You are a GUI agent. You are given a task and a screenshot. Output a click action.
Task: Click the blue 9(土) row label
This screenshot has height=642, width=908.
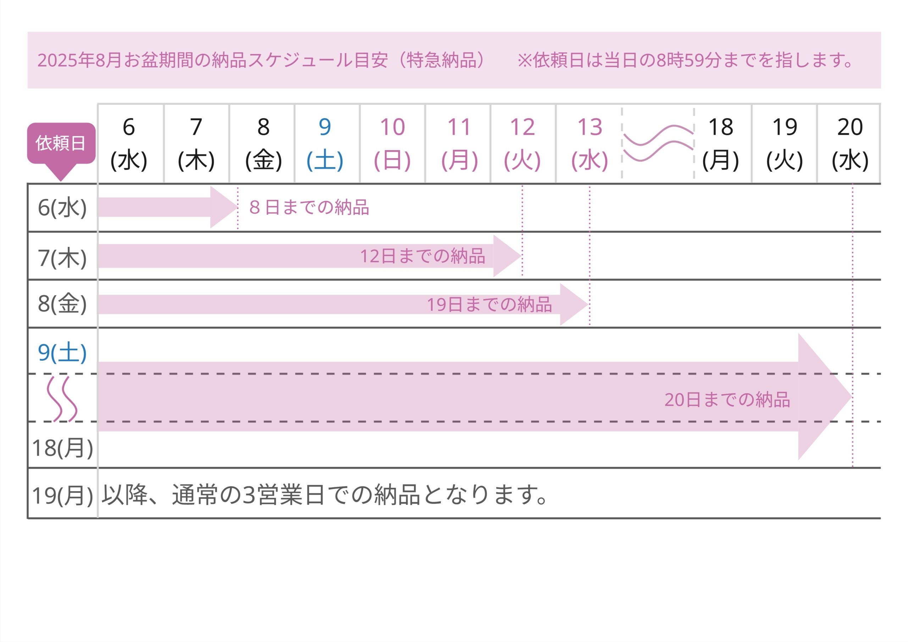point(62,352)
